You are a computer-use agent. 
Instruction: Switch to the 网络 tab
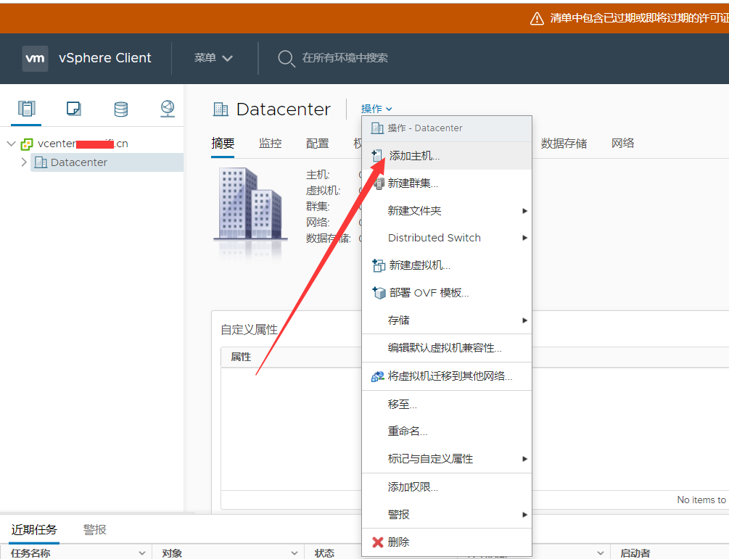pyautogui.click(x=622, y=143)
